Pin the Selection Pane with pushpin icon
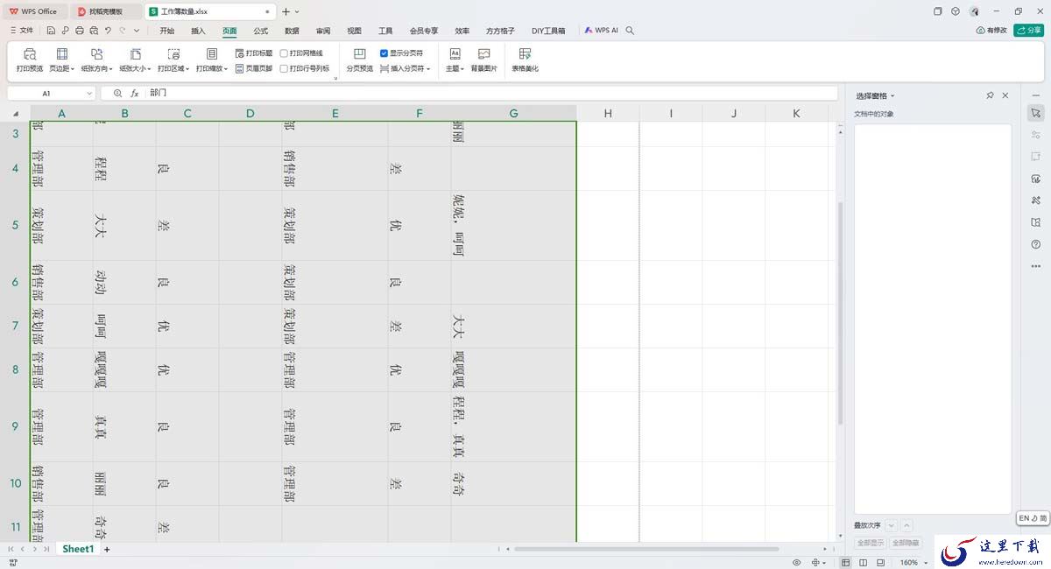This screenshot has width=1051, height=569. point(990,95)
